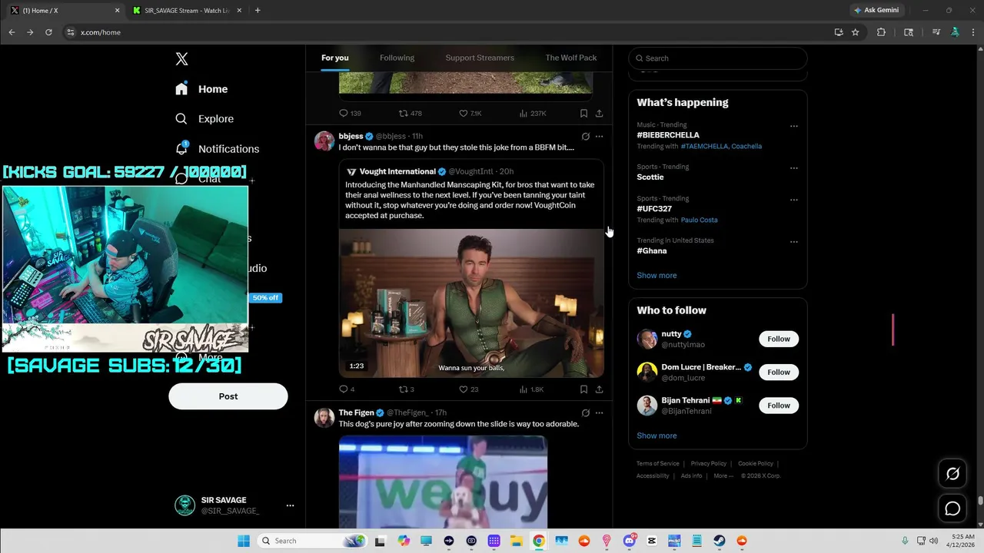Open the Terms of Service link

[x=657, y=464]
